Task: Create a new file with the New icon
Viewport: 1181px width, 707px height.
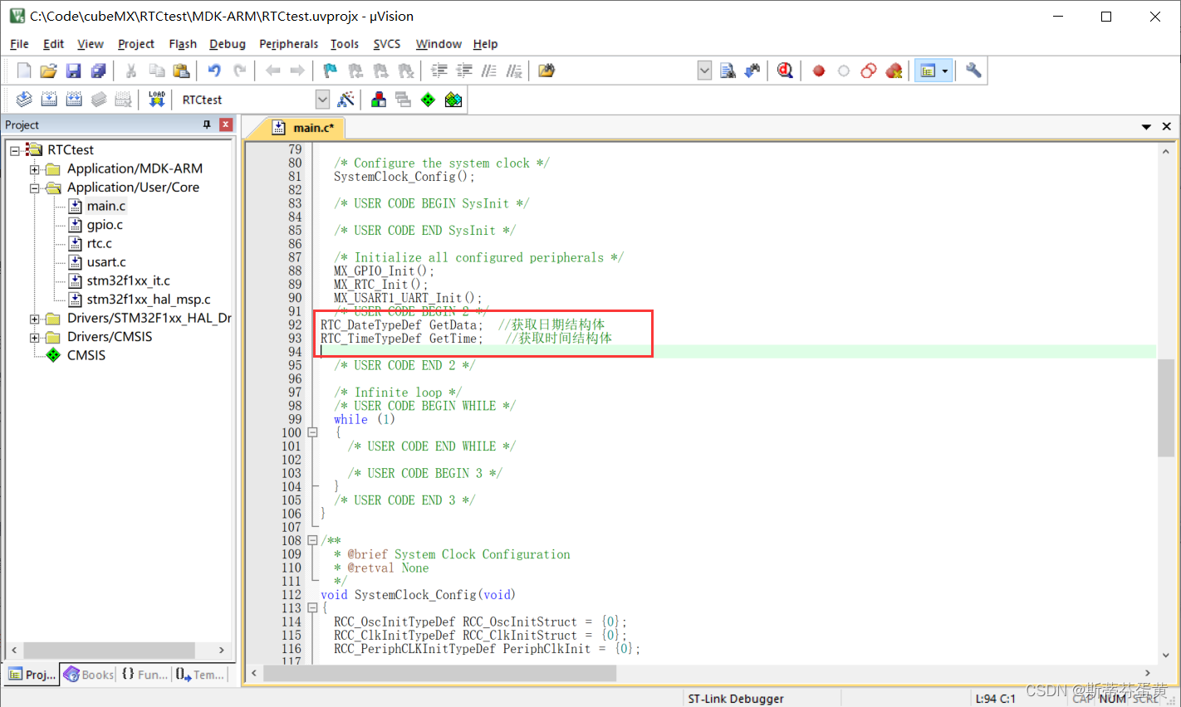Action: (24, 71)
